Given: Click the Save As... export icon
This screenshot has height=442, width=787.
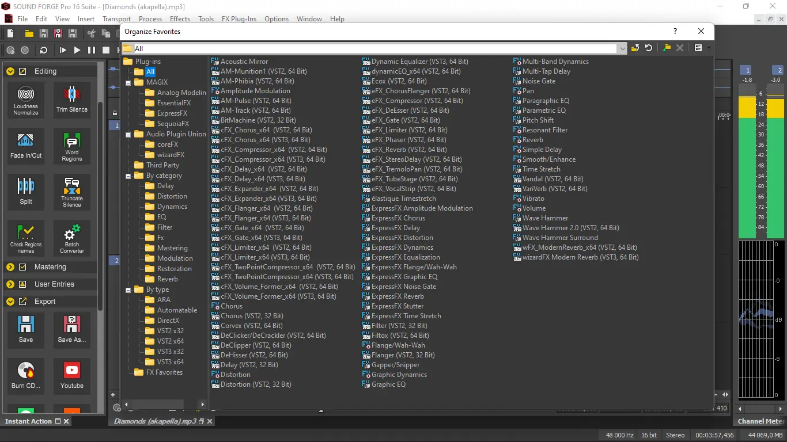Looking at the screenshot, I should coord(72,330).
